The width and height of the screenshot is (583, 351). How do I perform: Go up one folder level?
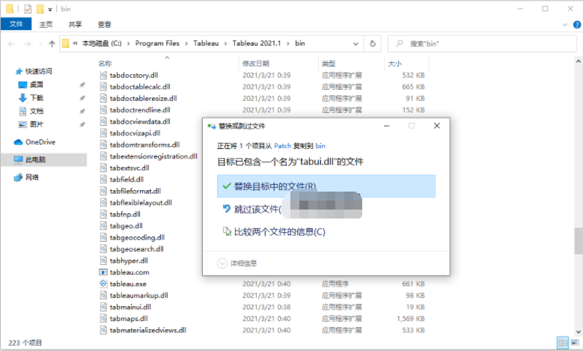click(52, 44)
